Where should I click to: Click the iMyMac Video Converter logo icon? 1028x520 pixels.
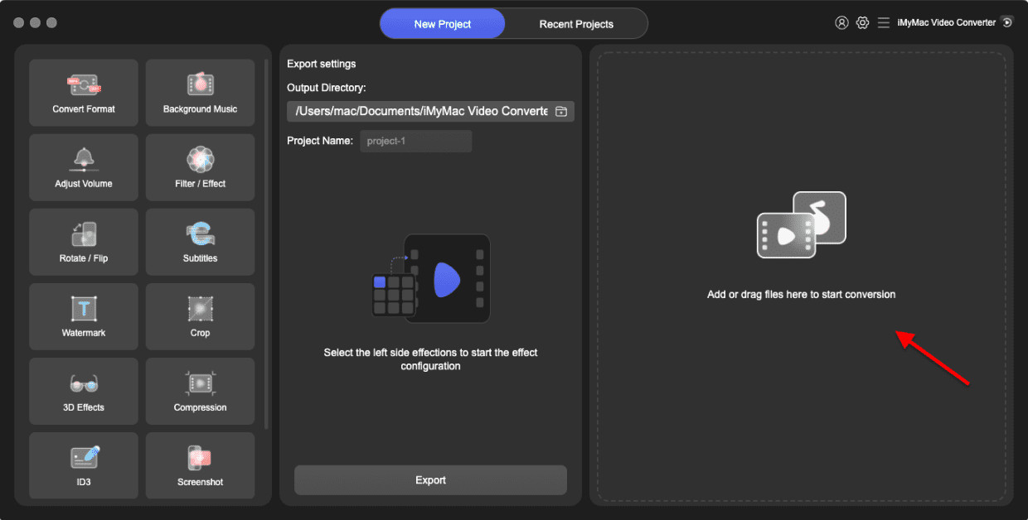1006,22
